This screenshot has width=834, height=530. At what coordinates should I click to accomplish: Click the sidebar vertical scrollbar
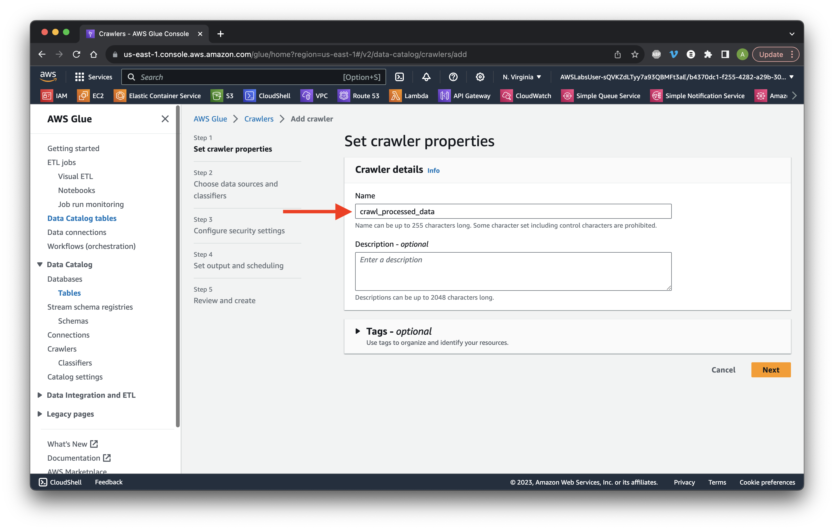point(178,266)
